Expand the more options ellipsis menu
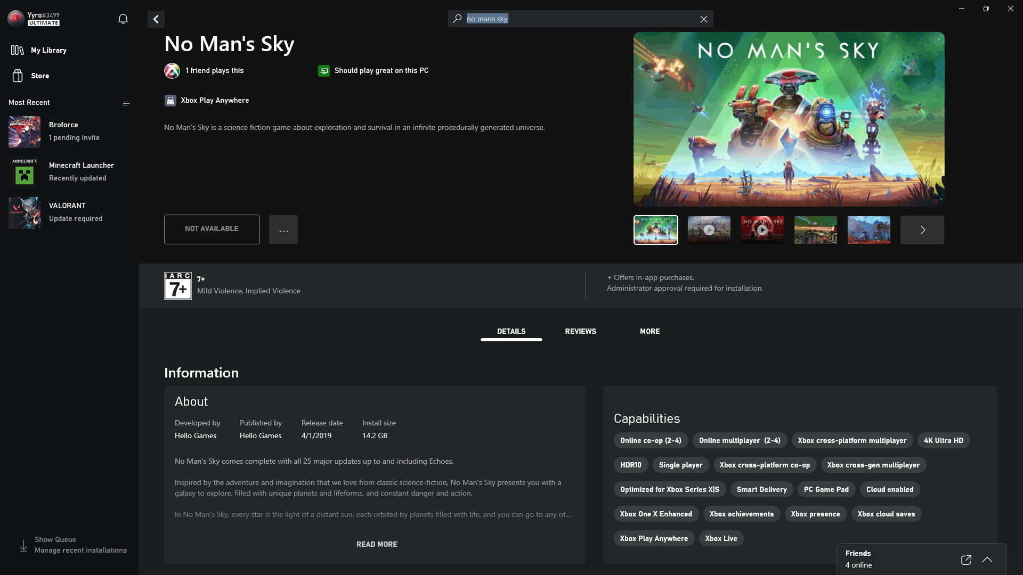The width and height of the screenshot is (1023, 575). 283,229
